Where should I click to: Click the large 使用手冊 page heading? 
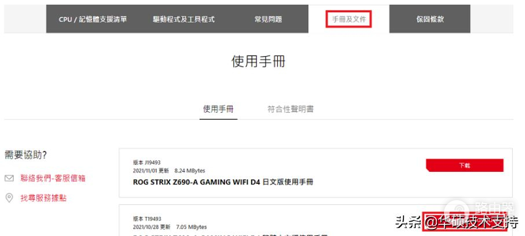tap(258, 61)
